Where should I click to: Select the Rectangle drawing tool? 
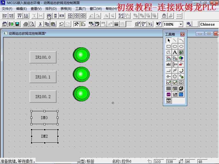click(168, 46)
